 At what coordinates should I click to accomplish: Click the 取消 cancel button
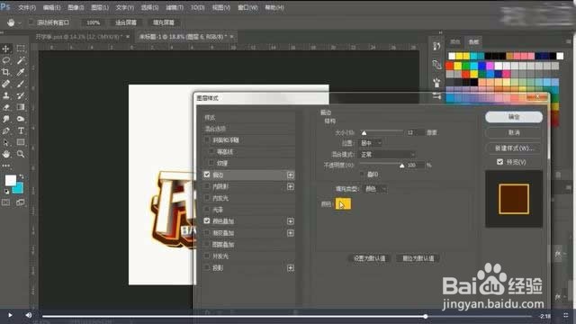[x=514, y=132]
